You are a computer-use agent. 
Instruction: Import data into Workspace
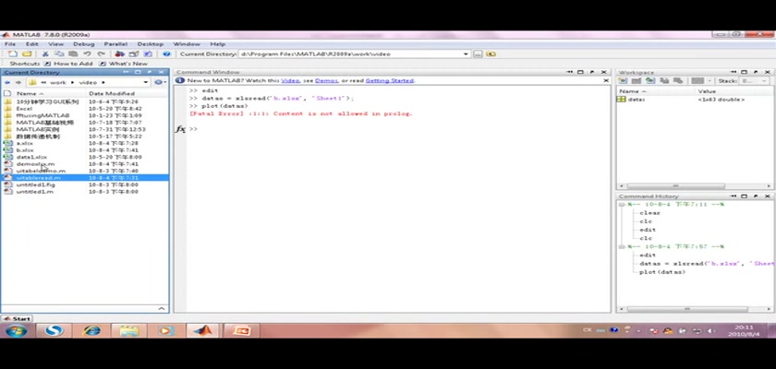pos(650,80)
